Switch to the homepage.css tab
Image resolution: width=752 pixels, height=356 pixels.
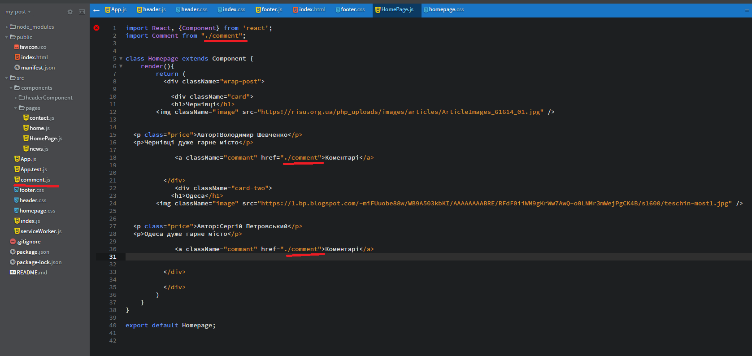444,9
